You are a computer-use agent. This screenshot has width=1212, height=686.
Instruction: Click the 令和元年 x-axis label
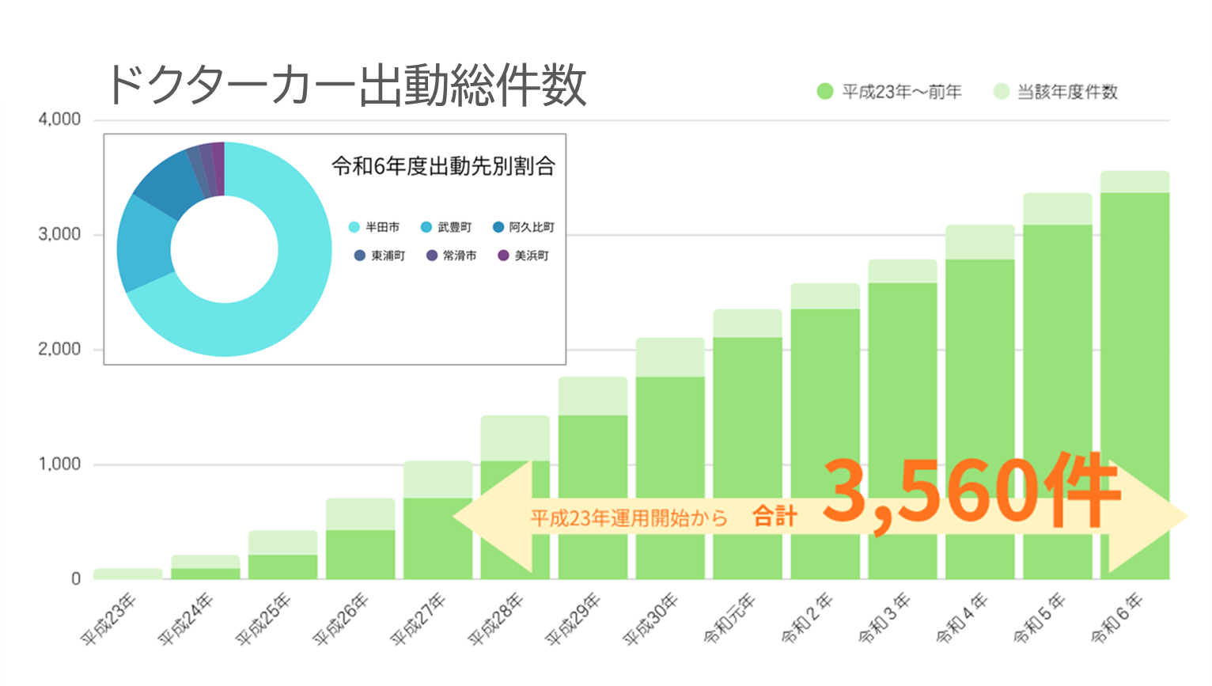pos(729,619)
